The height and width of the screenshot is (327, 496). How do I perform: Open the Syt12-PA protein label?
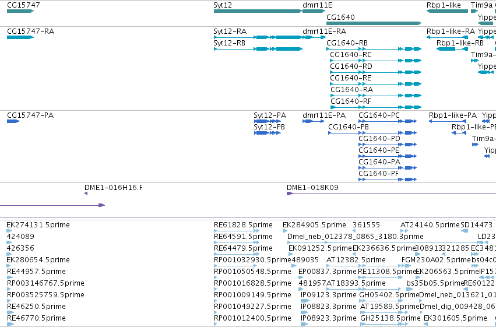point(270,116)
